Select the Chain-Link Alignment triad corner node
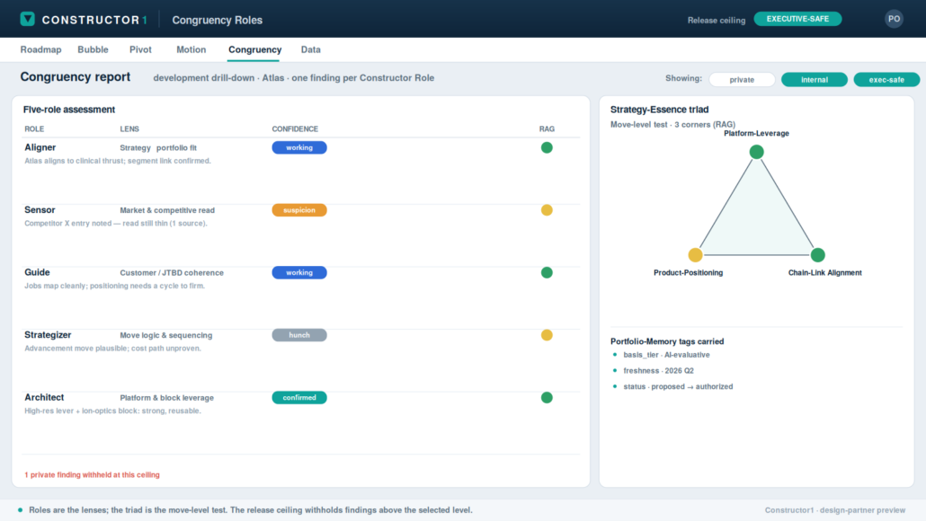Screen dimensions: 926x521 (x=818, y=255)
